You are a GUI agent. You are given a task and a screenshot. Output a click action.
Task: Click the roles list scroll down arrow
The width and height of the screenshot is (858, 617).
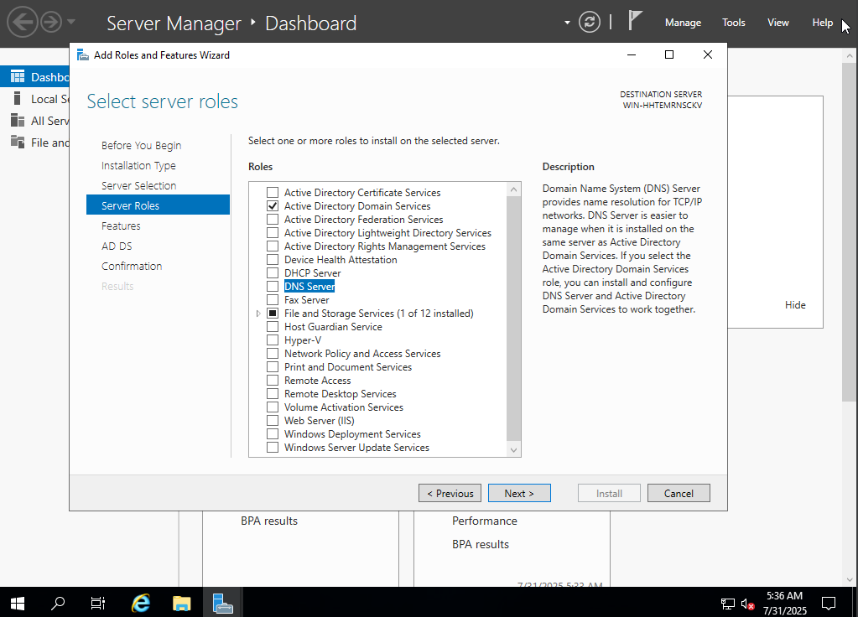[514, 450]
